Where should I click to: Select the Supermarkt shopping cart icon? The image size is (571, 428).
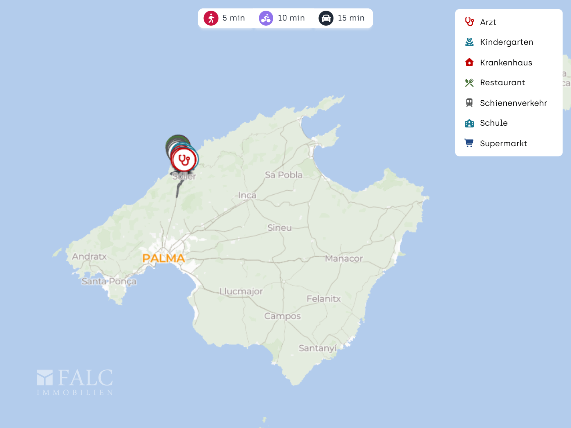469,143
